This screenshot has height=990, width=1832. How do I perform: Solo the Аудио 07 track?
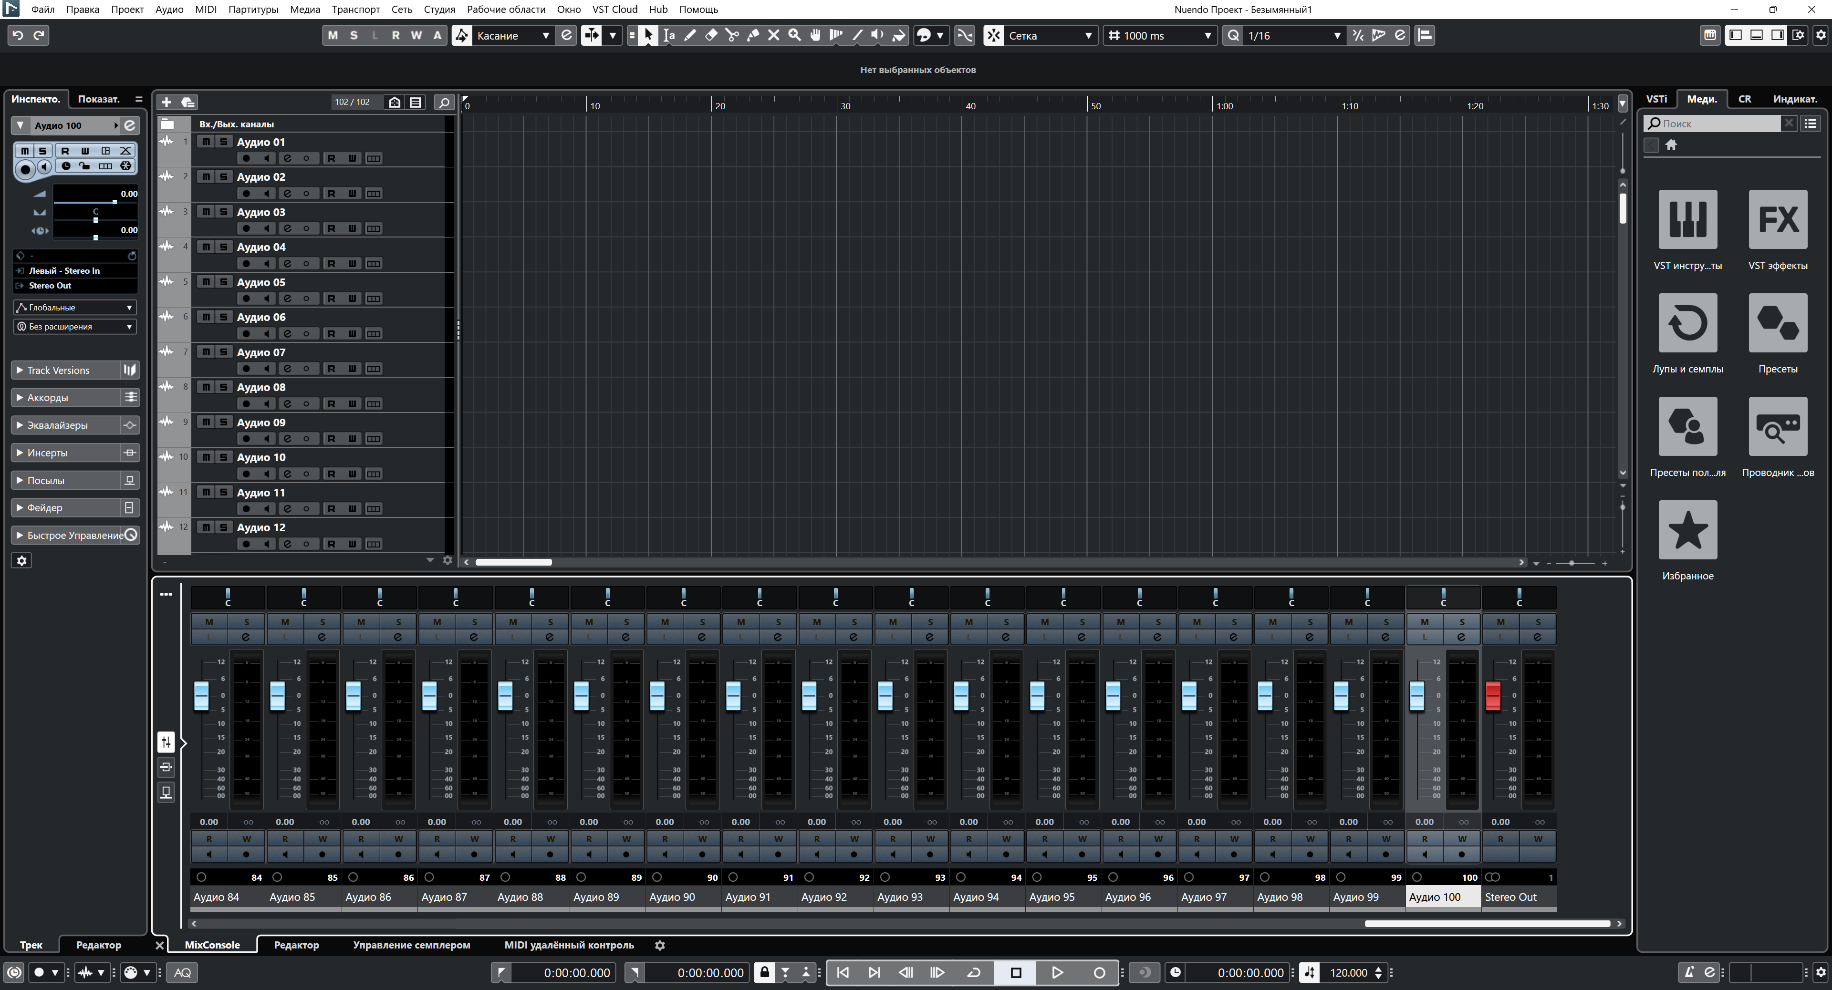pos(223,352)
